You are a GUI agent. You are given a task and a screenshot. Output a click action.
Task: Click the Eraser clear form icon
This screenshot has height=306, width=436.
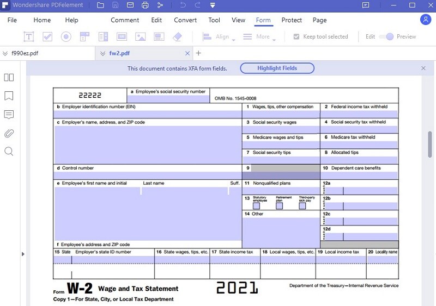[x=178, y=36]
